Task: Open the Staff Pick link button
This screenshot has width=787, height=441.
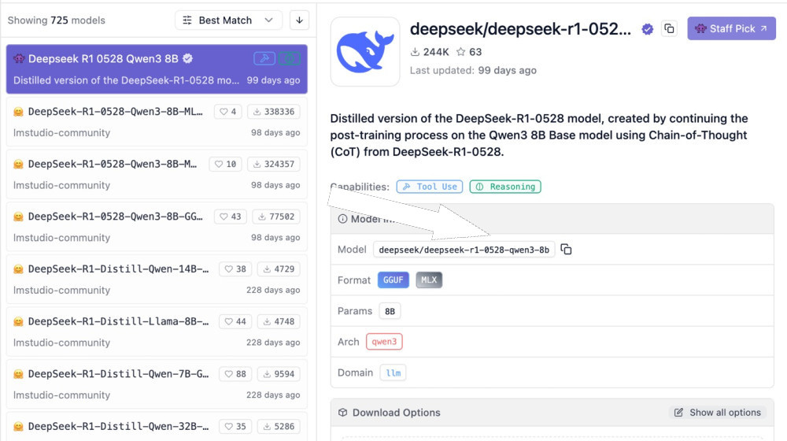Action: coord(731,28)
